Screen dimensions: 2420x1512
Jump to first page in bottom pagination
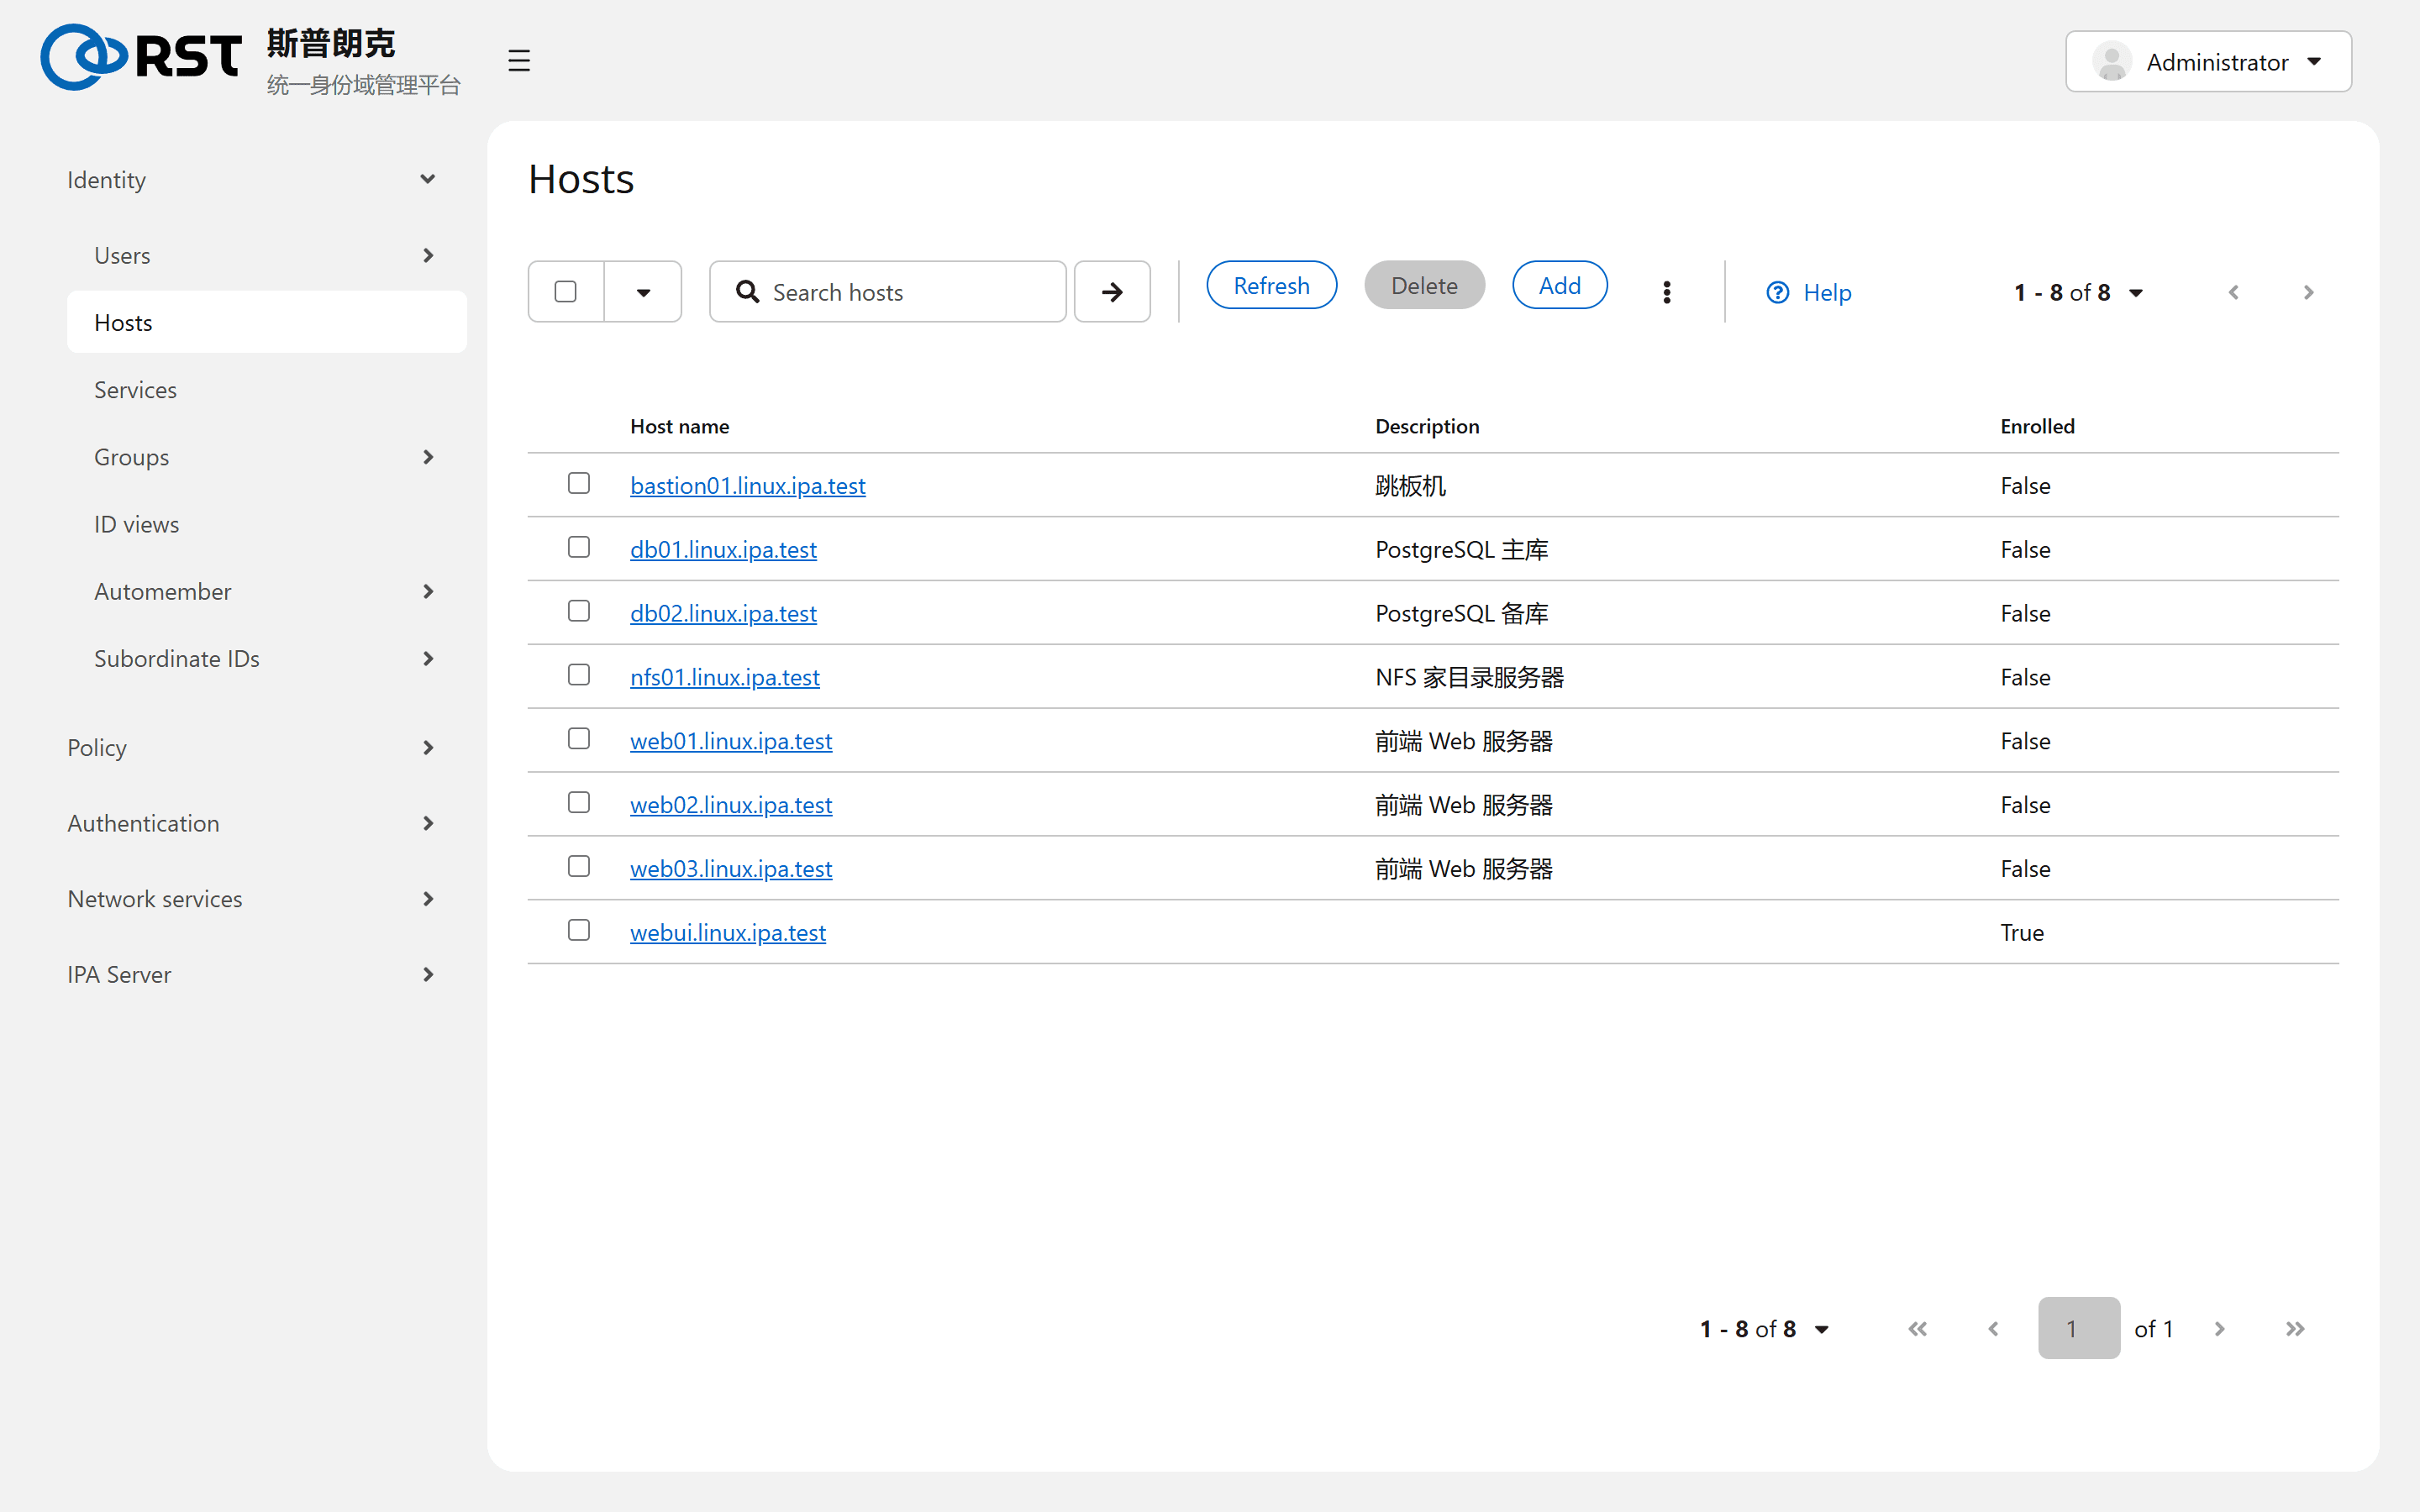[x=1917, y=1328]
